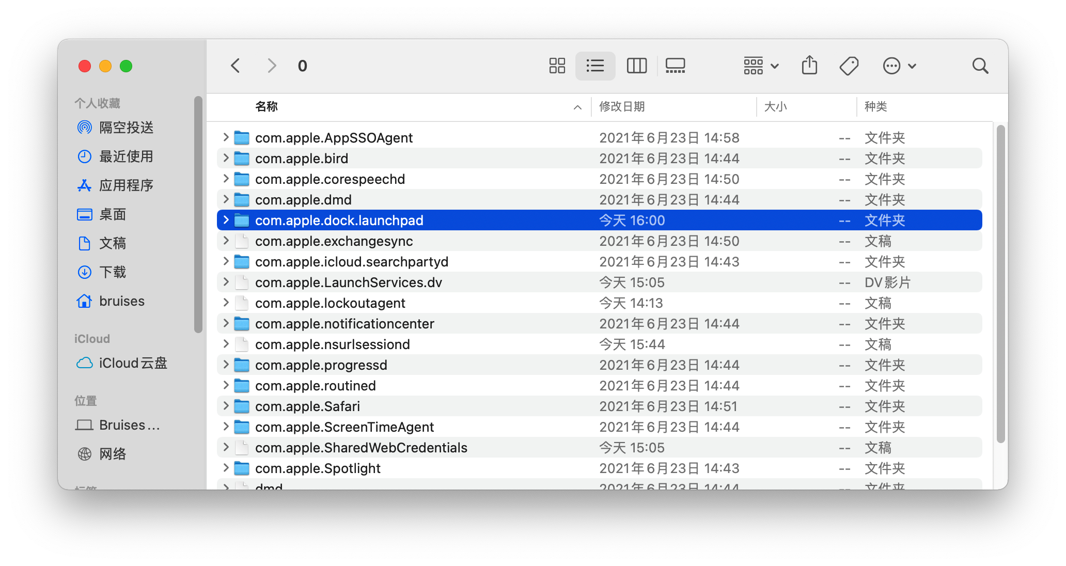The height and width of the screenshot is (566, 1066).
Task: Open 应用程序 in the sidebar
Action: [115, 185]
